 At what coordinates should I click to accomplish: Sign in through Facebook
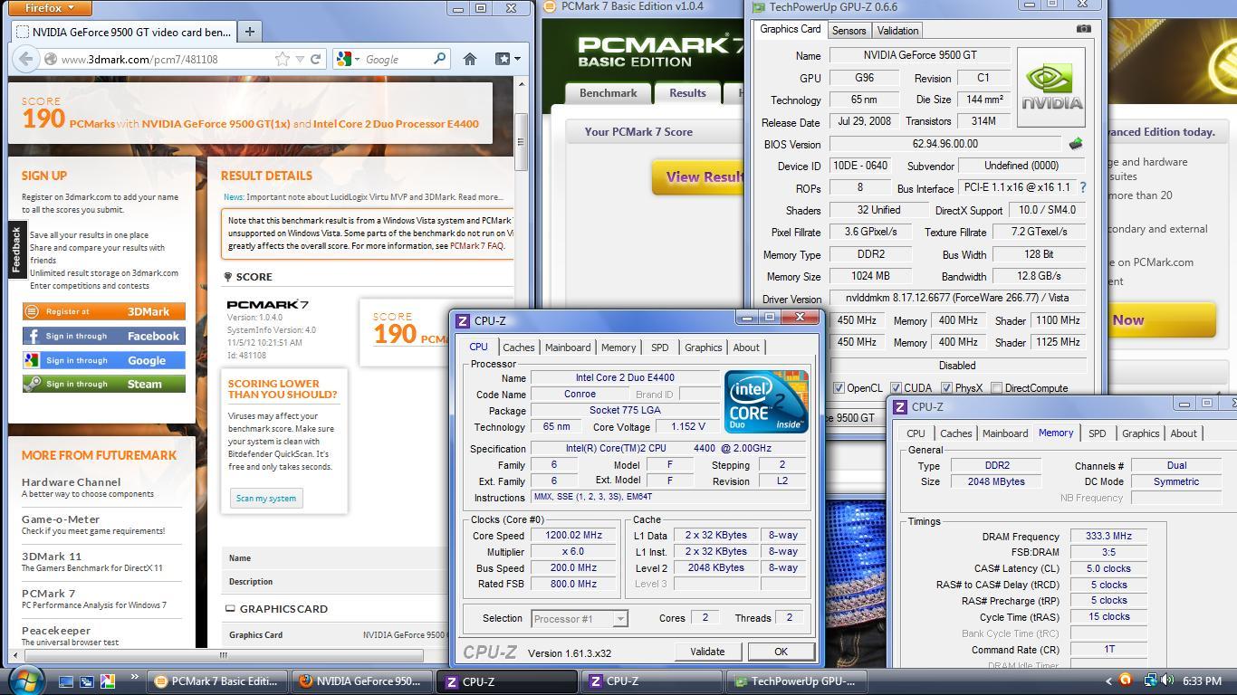tap(103, 336)
